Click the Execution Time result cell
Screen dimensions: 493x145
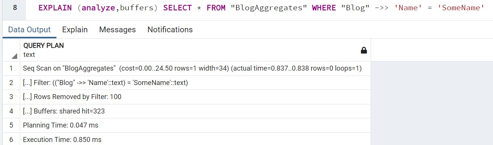coord(195,139)
